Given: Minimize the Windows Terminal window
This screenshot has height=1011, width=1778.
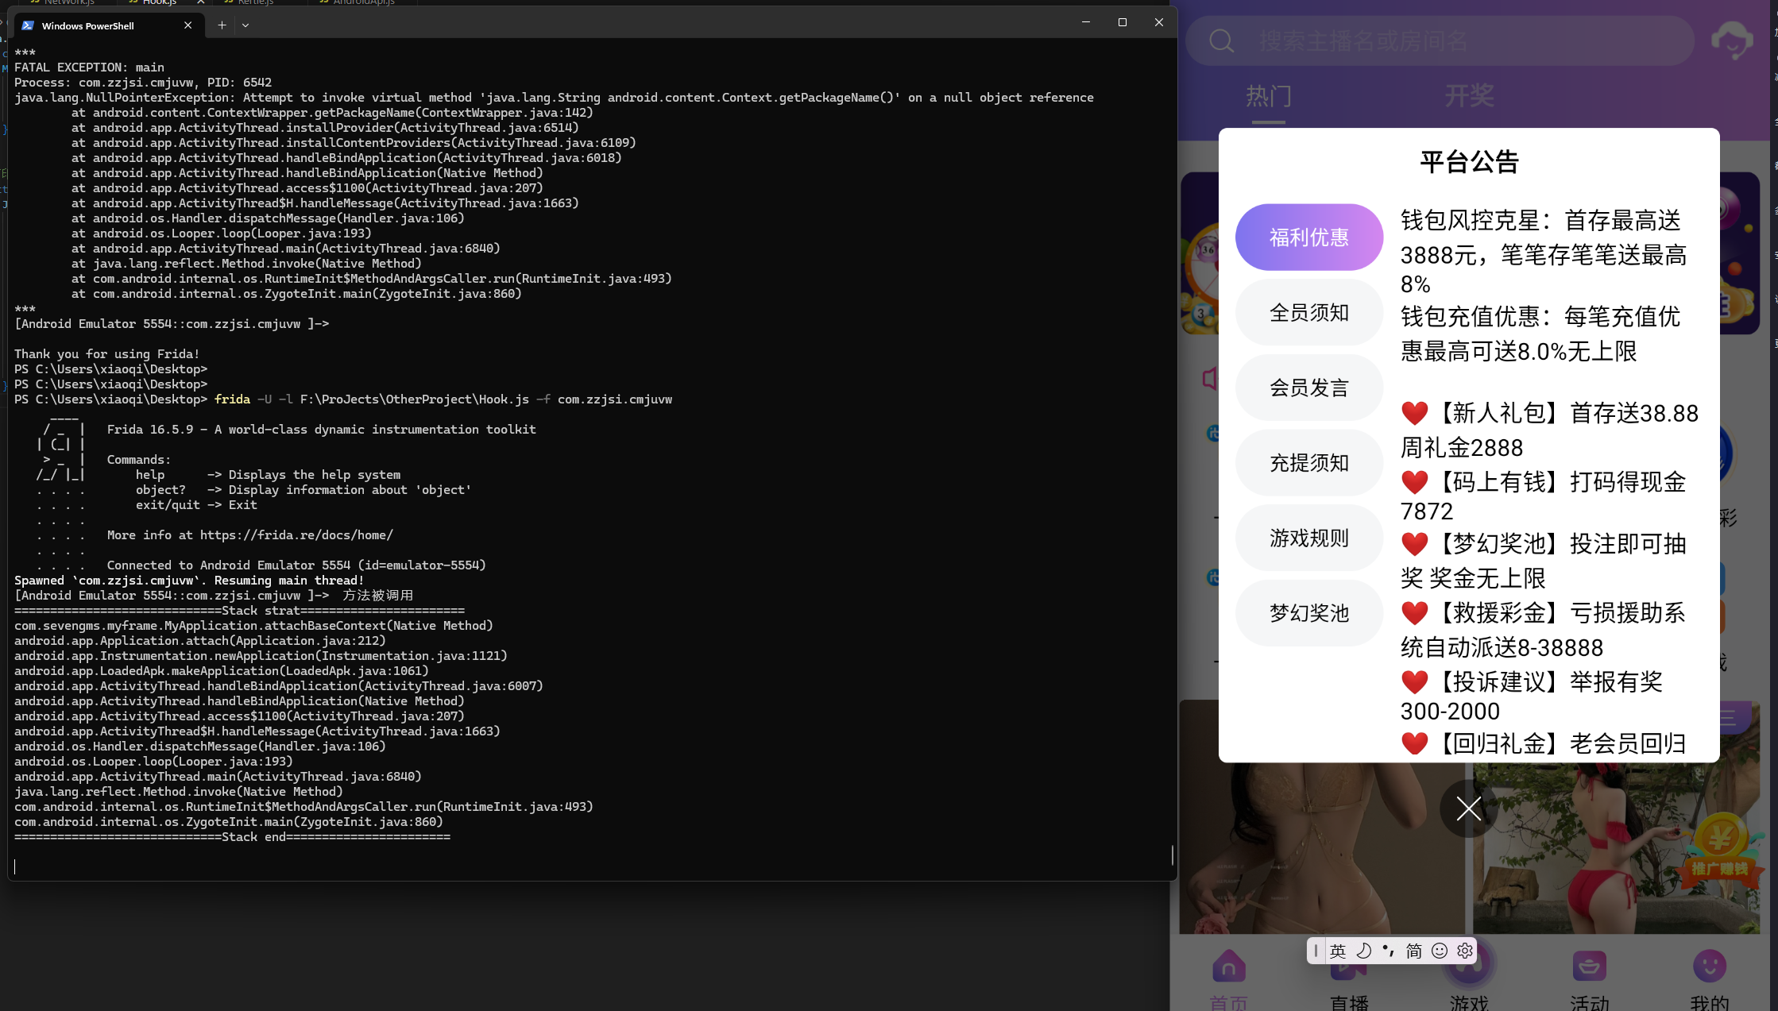Looking at the screenshot, I should (x=1085, y=22).
